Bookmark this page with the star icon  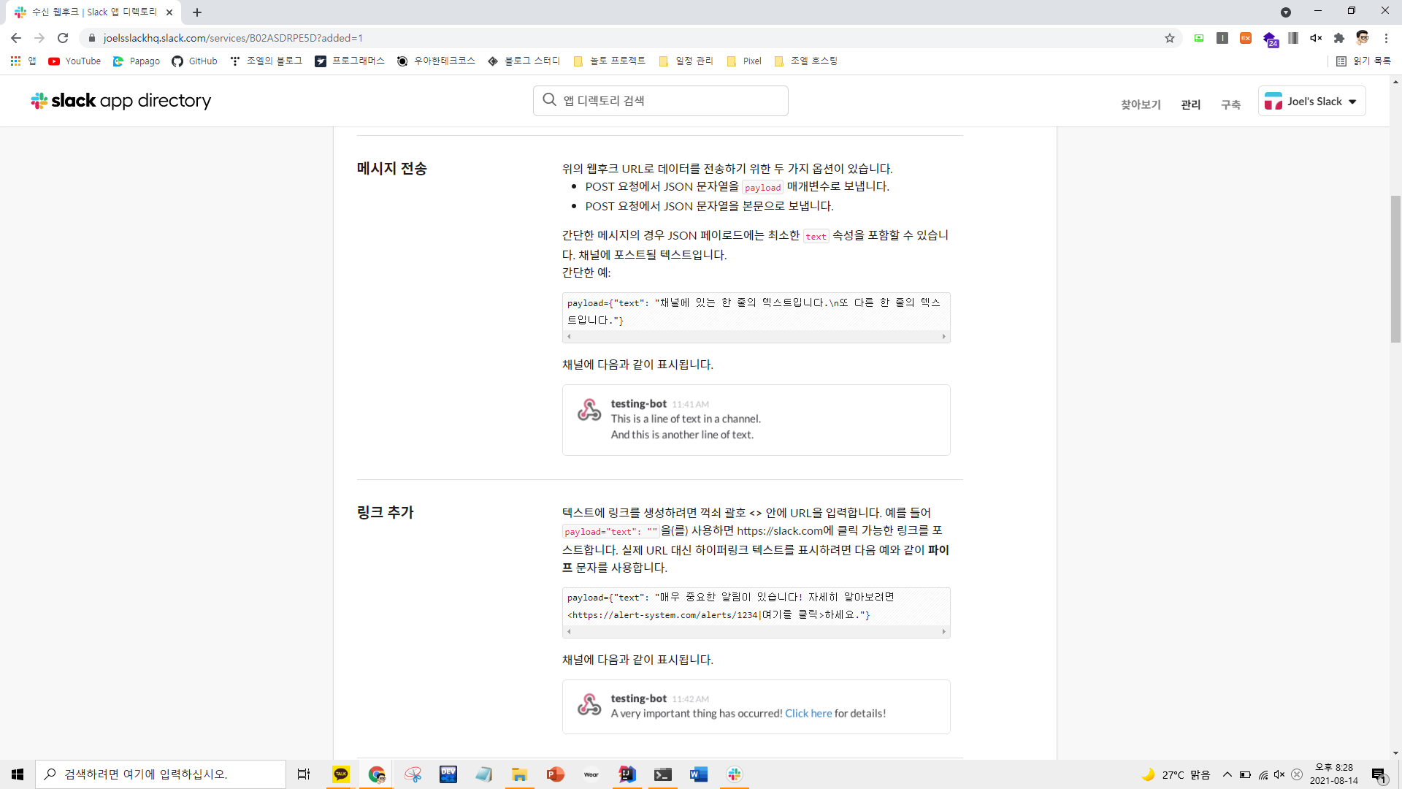point(1169,38)
